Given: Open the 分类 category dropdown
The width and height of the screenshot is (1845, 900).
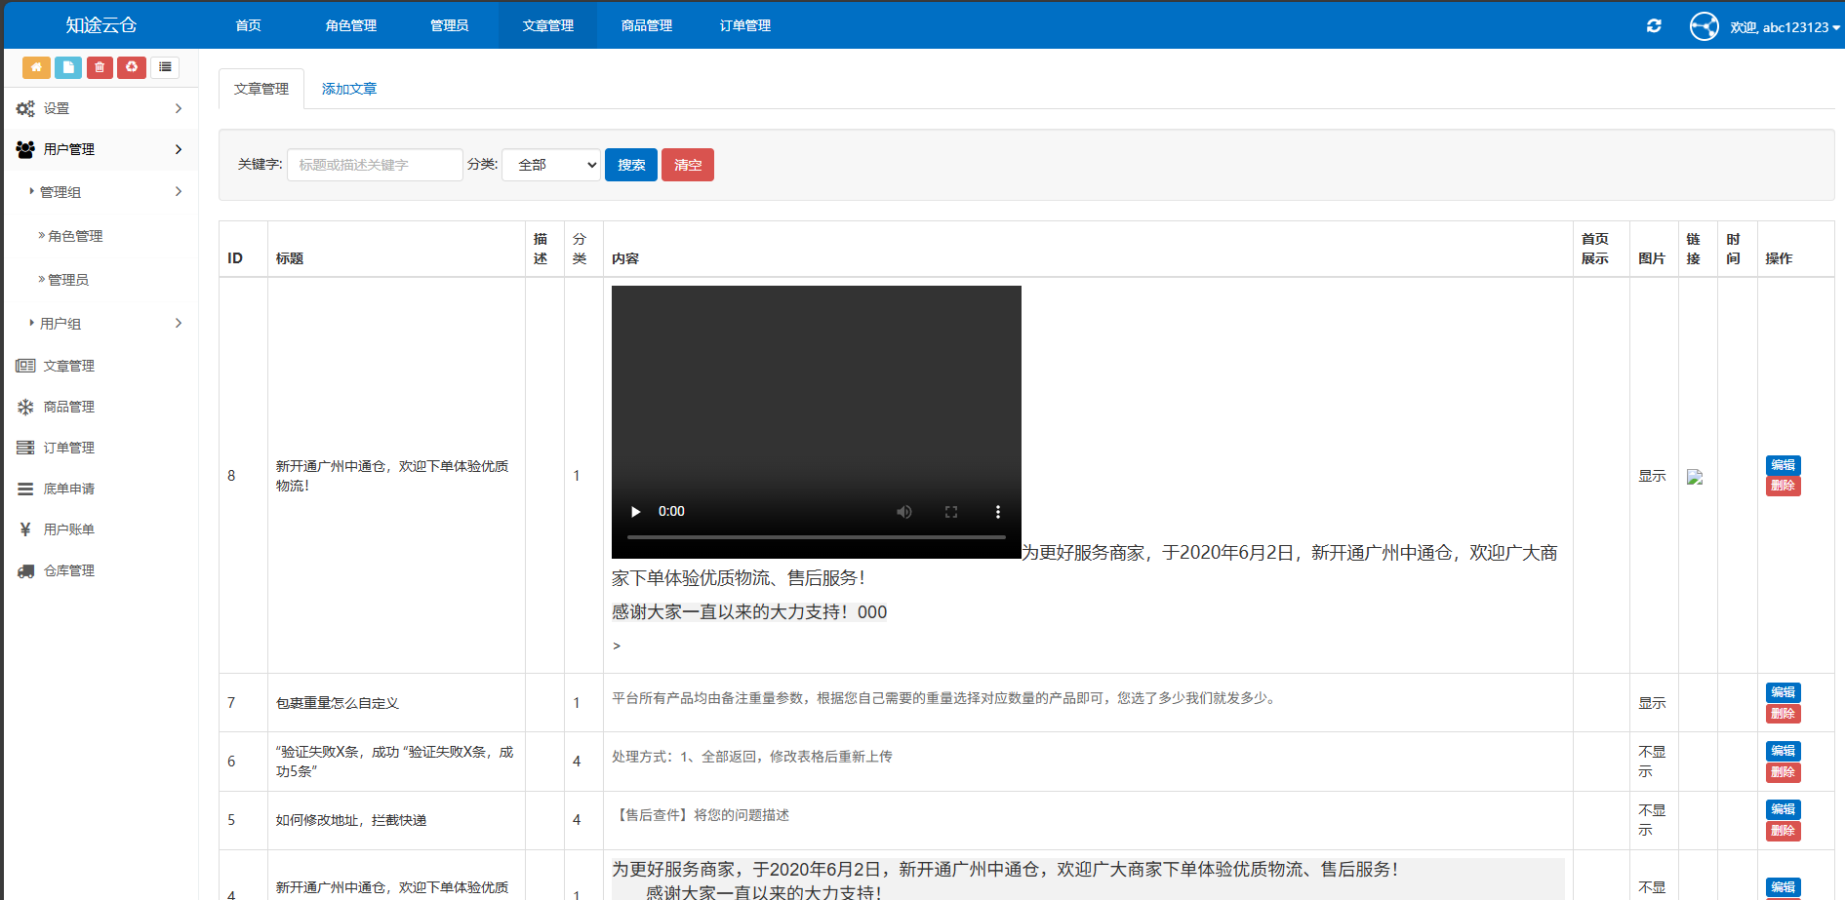Looking at the screenshot, I should coord(551,165).
